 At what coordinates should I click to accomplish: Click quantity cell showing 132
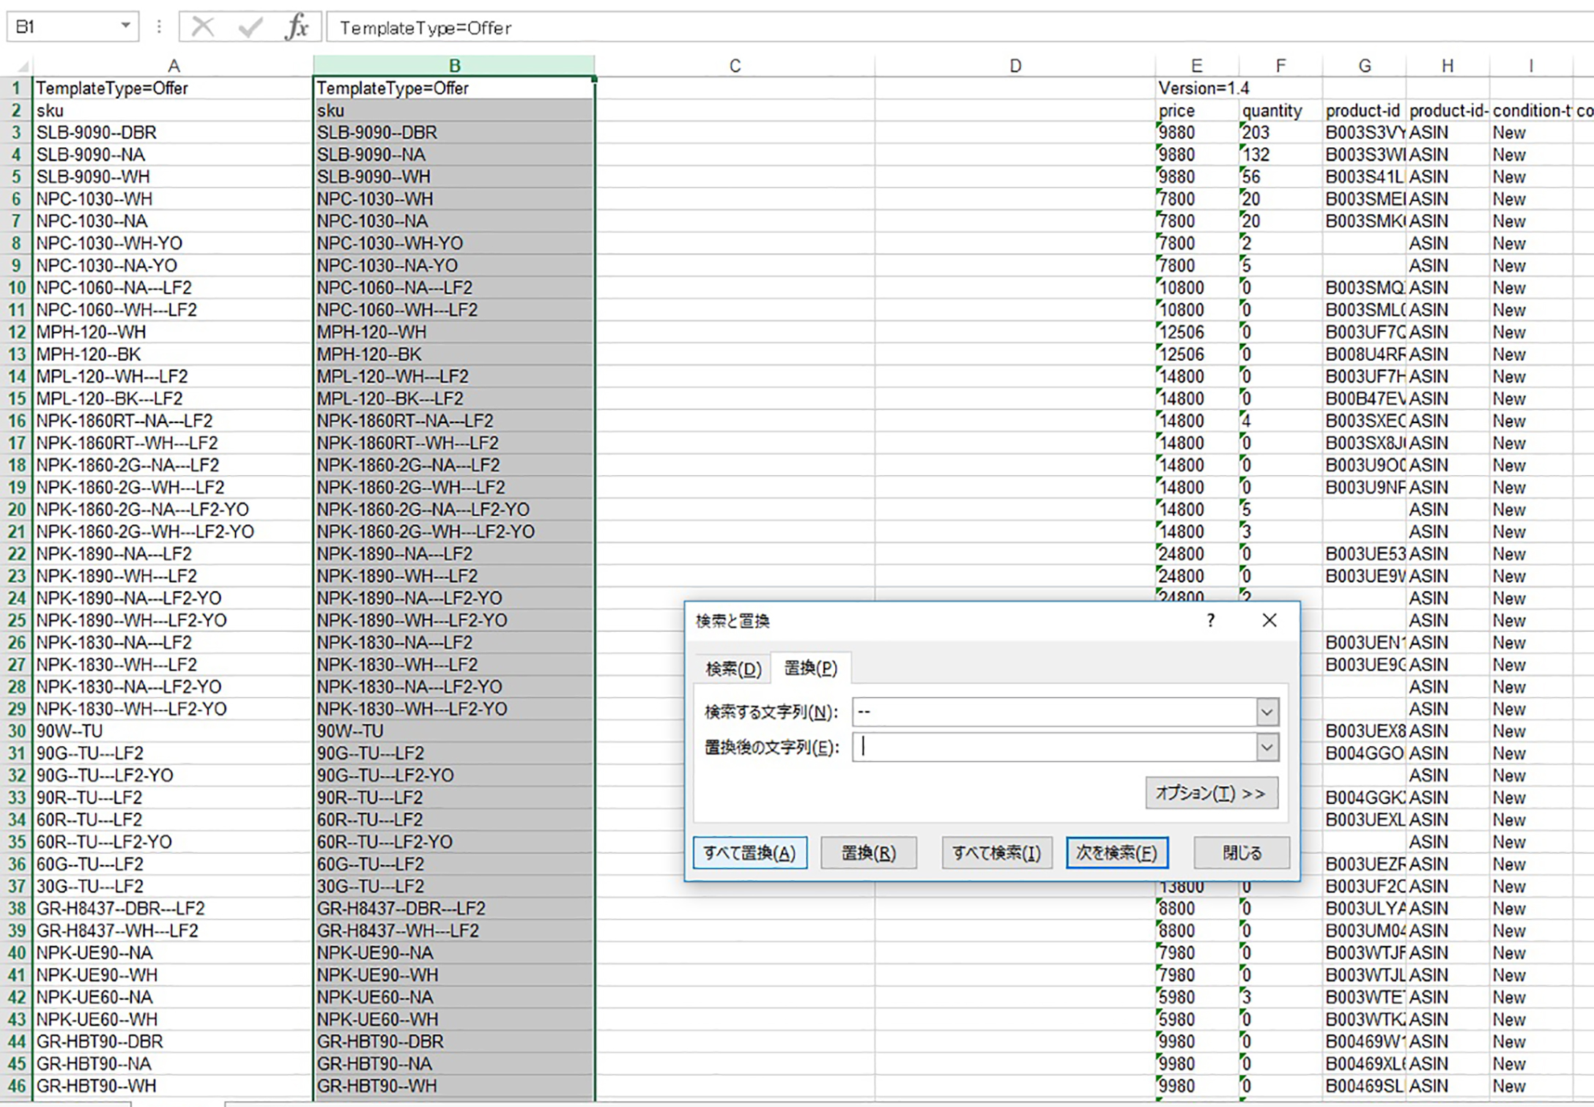1280,155
